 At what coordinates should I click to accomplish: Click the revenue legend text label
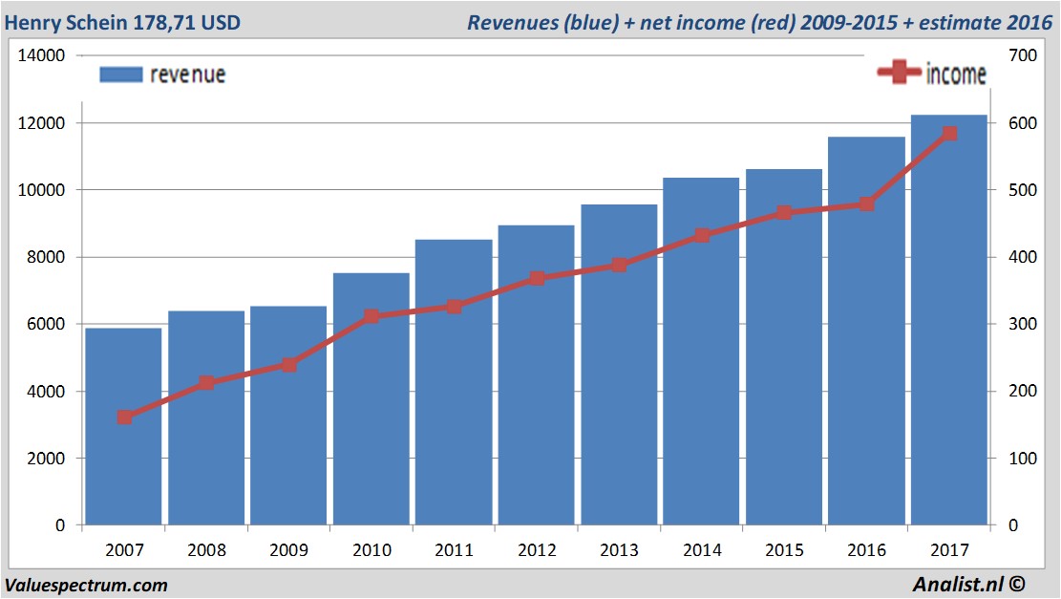pos(188,75)
